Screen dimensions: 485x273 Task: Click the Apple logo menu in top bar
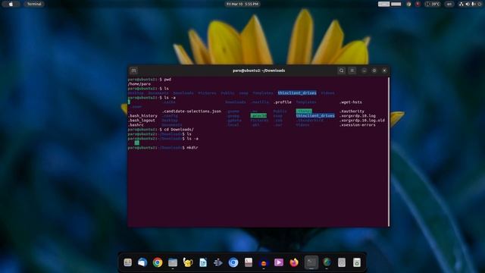pyautogui.click(x=11, y=4)
